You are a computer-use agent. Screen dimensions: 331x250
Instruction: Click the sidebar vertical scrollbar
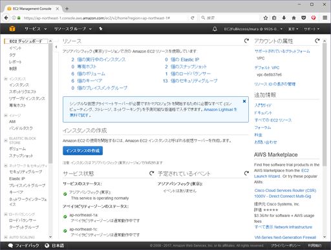click(x=50, y=103)
